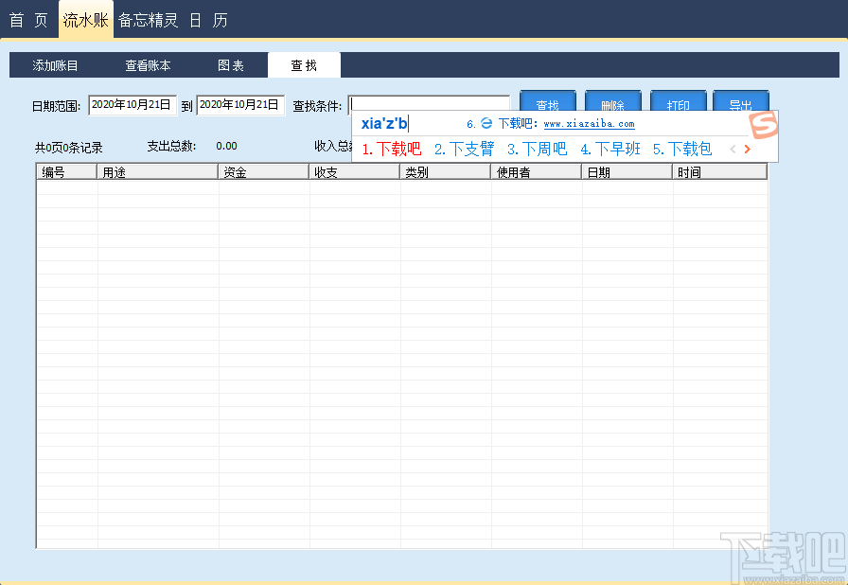This screenshot has height=585, width=848.
Task: Click the 导出 button
Action: coord(741,100)
